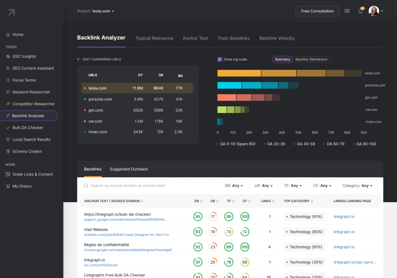The height and width of the screenshot is (278, 397).
Task: Toggle the DA 60-79 legend series
Action: coord(334,144)
